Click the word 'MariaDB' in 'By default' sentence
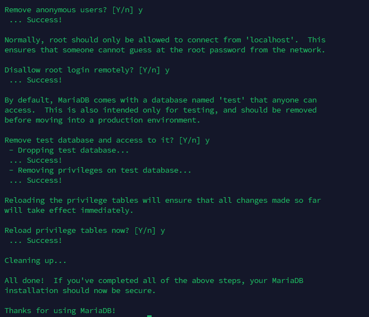This screenshot has height=317, width=369. coord(74,100)
